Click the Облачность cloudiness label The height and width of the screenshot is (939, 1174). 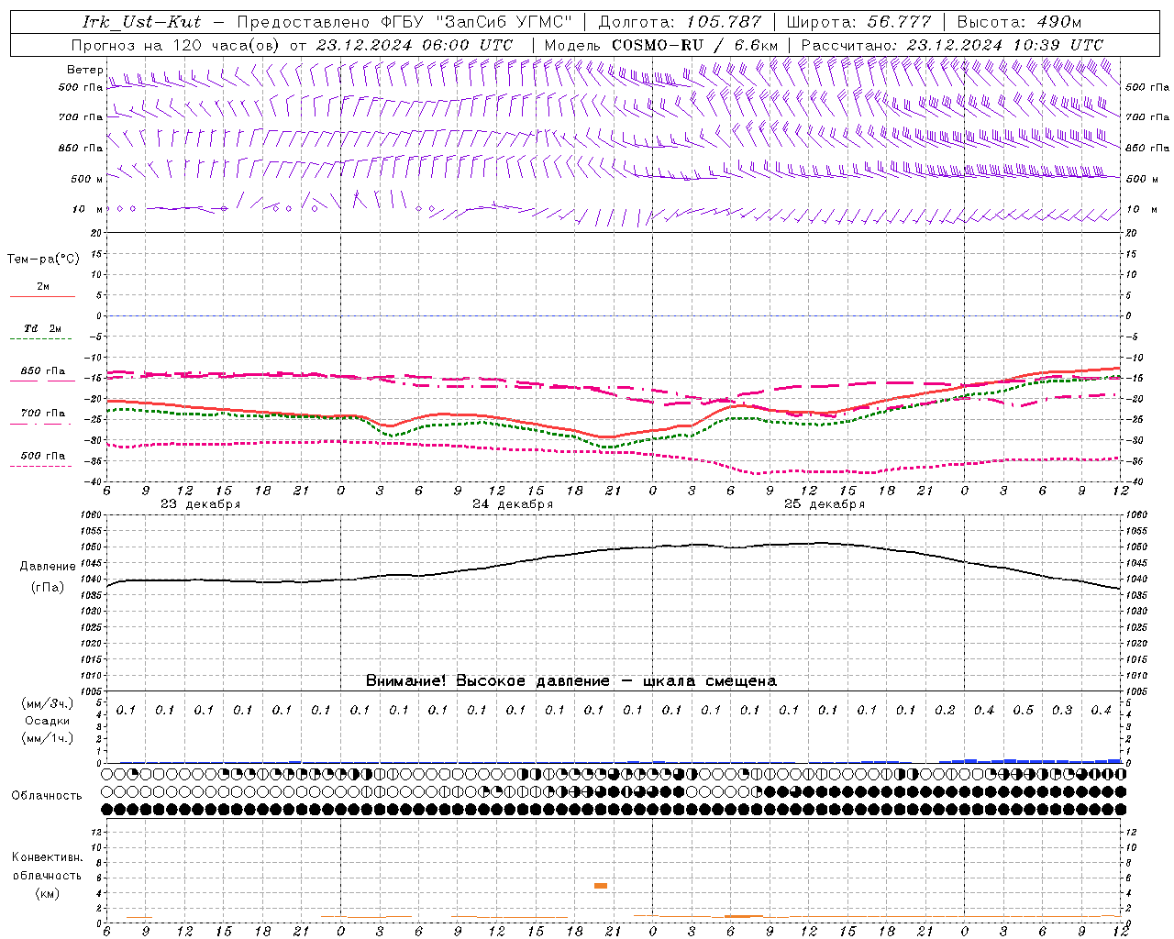(47, 795)
